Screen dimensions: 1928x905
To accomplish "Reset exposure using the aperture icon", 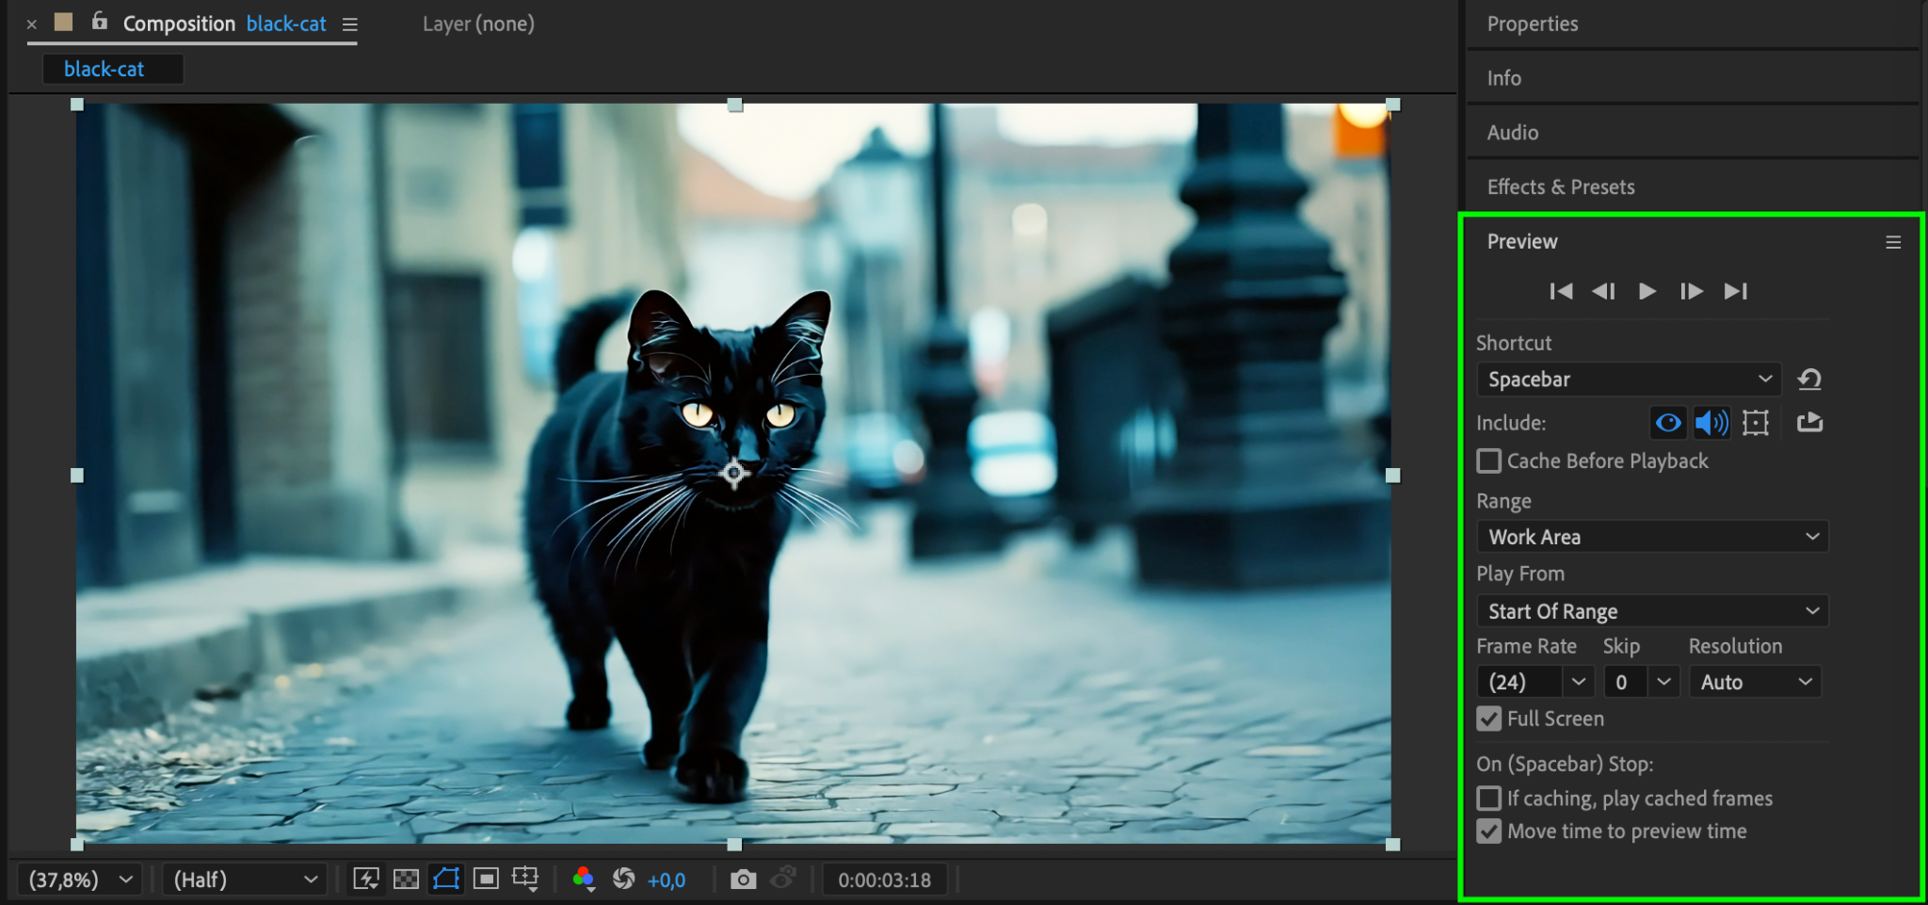I will [623, 880].
